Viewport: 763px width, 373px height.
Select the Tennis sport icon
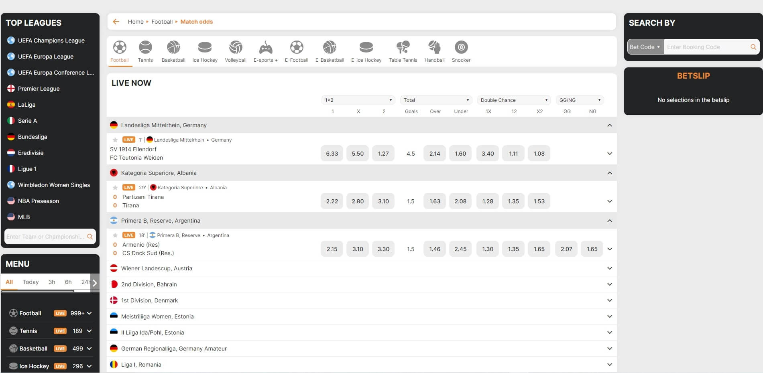[145, 51]
